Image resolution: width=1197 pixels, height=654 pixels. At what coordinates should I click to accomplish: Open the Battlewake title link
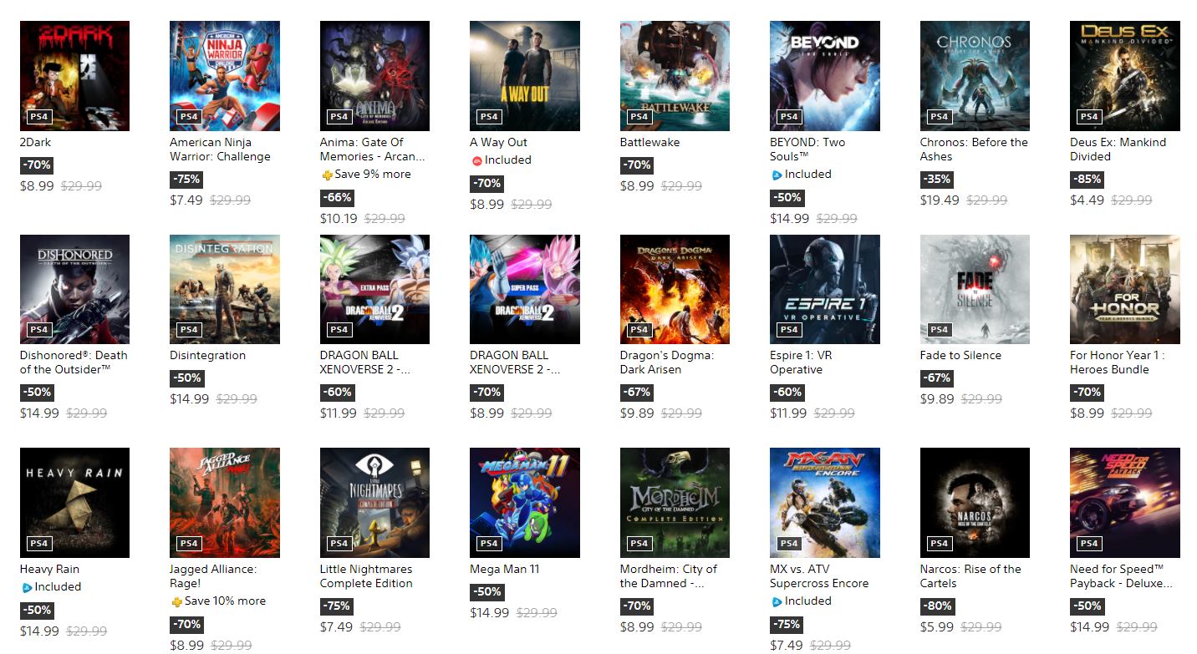(x=649, y=142)
